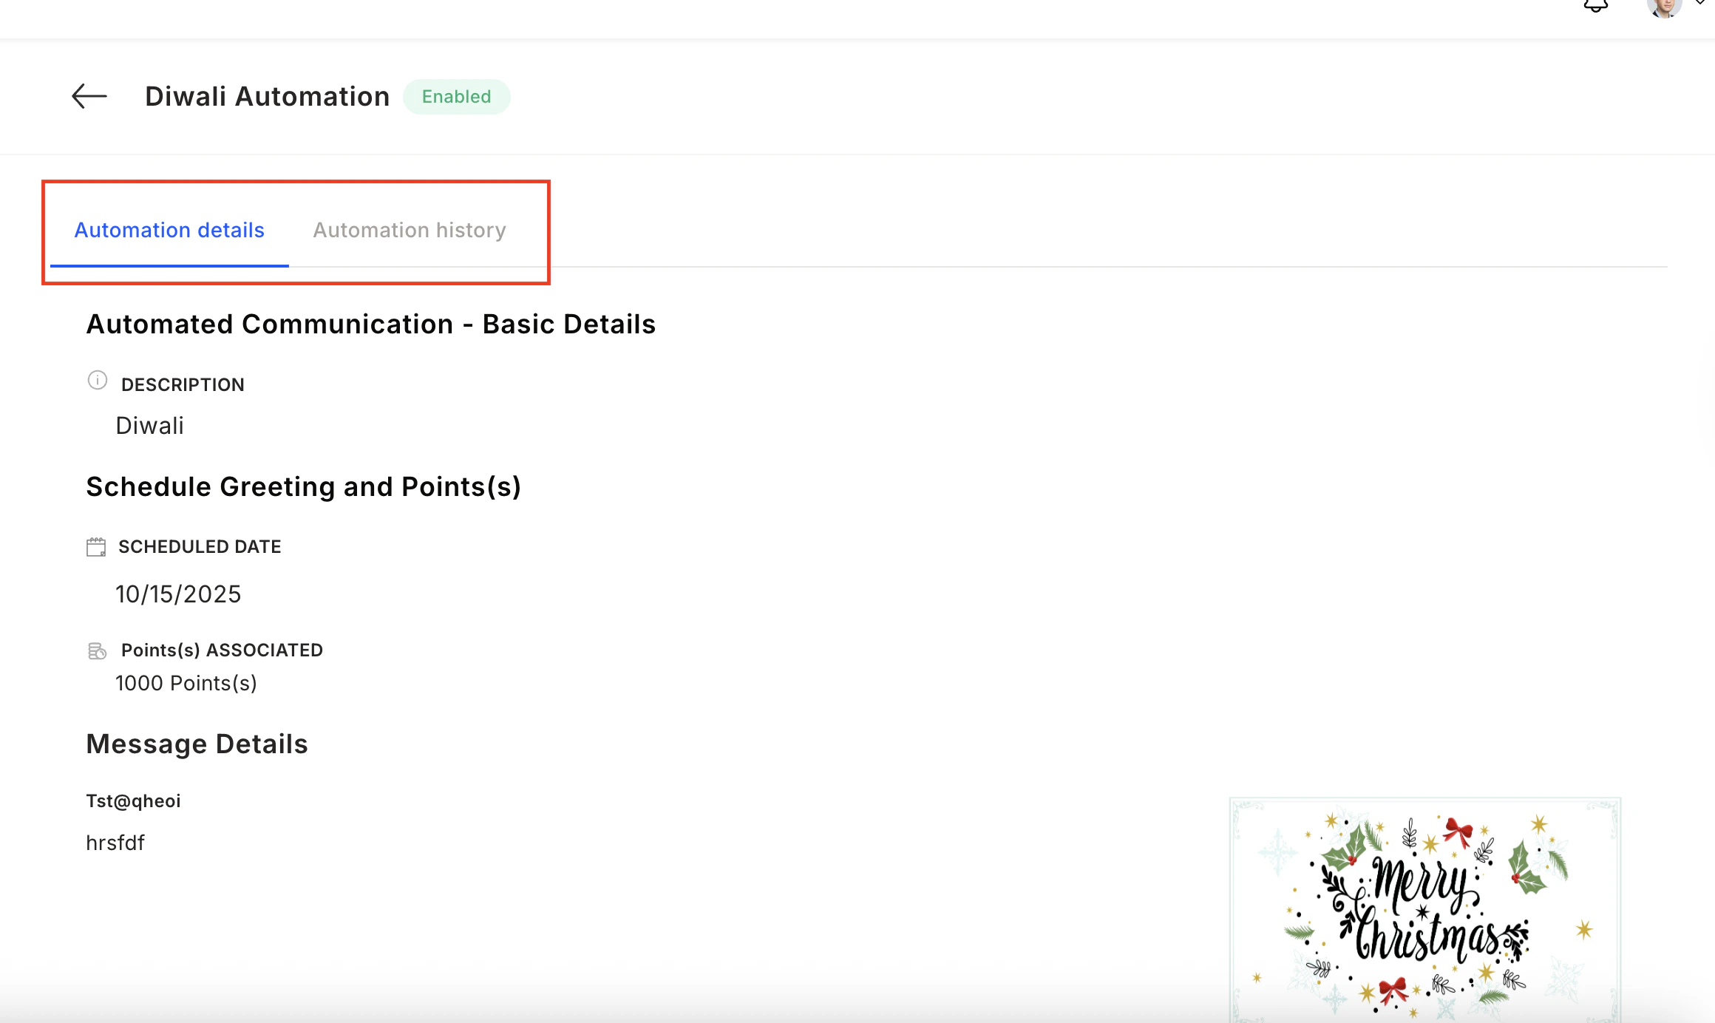
Task: Click the Message Details heading
Action: coord(197,744)
